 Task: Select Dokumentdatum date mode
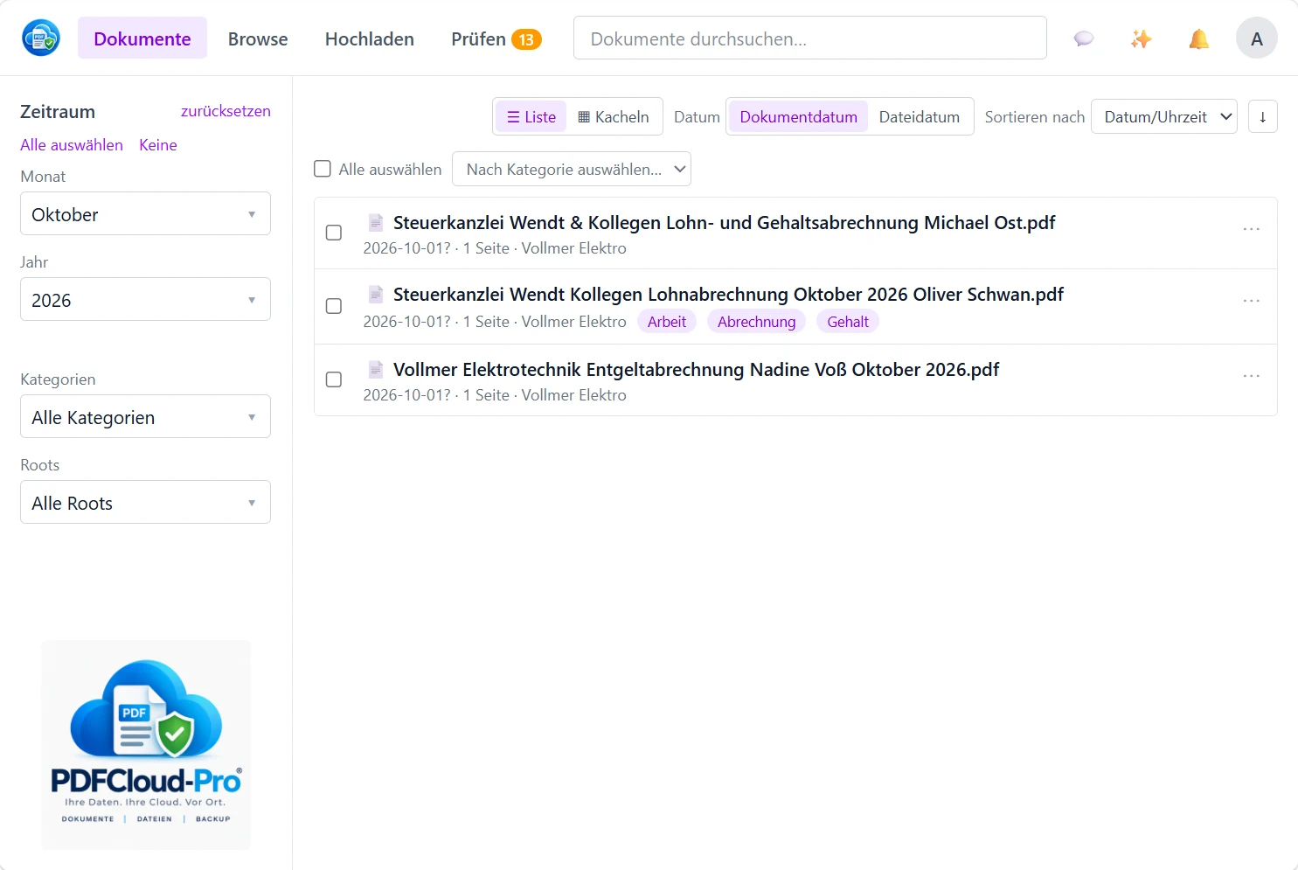tap(799, 116)
